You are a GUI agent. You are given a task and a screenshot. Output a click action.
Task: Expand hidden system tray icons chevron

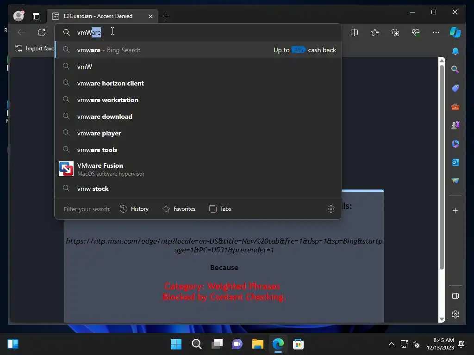(x=392, y=344)
